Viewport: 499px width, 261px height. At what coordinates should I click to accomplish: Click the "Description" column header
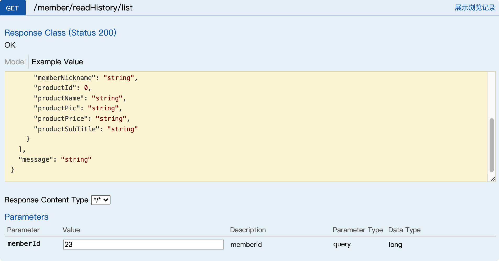(x=248, y=230)
